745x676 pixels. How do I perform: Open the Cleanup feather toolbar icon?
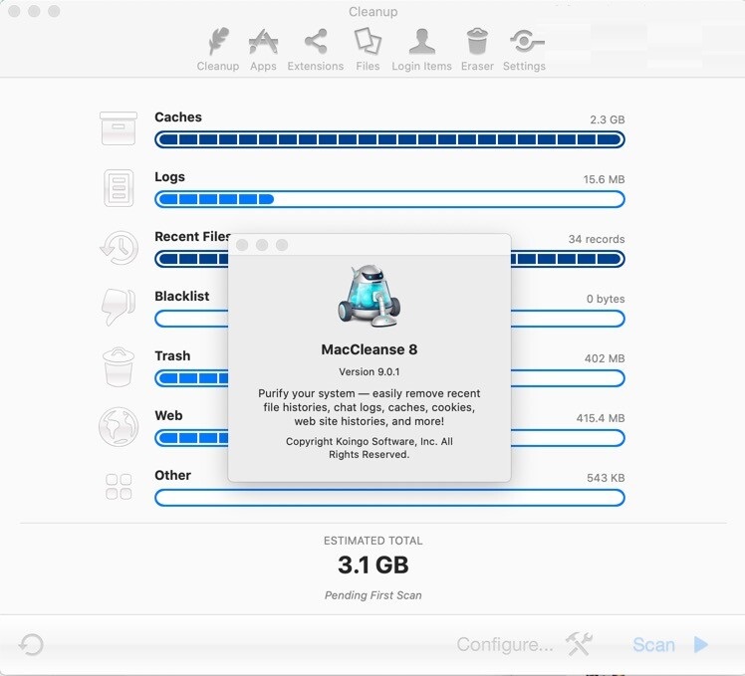[218, 41]
